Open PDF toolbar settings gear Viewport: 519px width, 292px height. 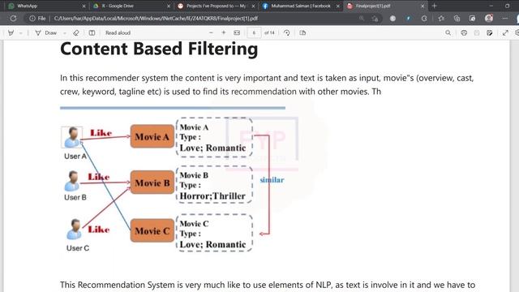point(517,32)
